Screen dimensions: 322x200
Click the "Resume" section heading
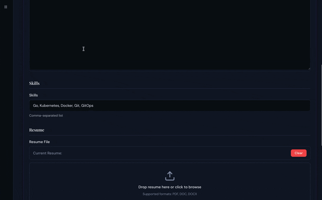click(37, 130)
